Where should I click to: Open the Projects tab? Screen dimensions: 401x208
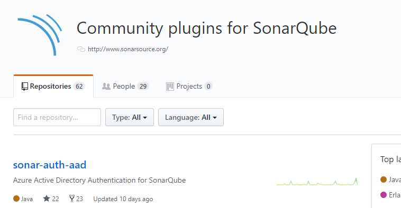[189, 86]
